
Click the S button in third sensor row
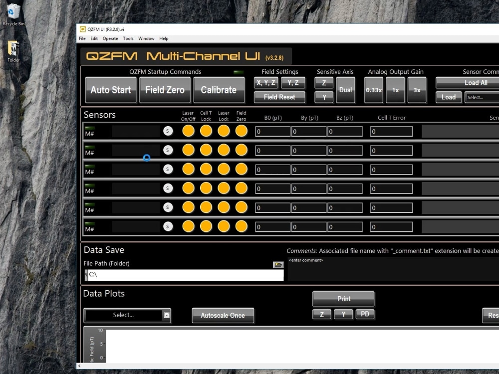pos(168,169)
